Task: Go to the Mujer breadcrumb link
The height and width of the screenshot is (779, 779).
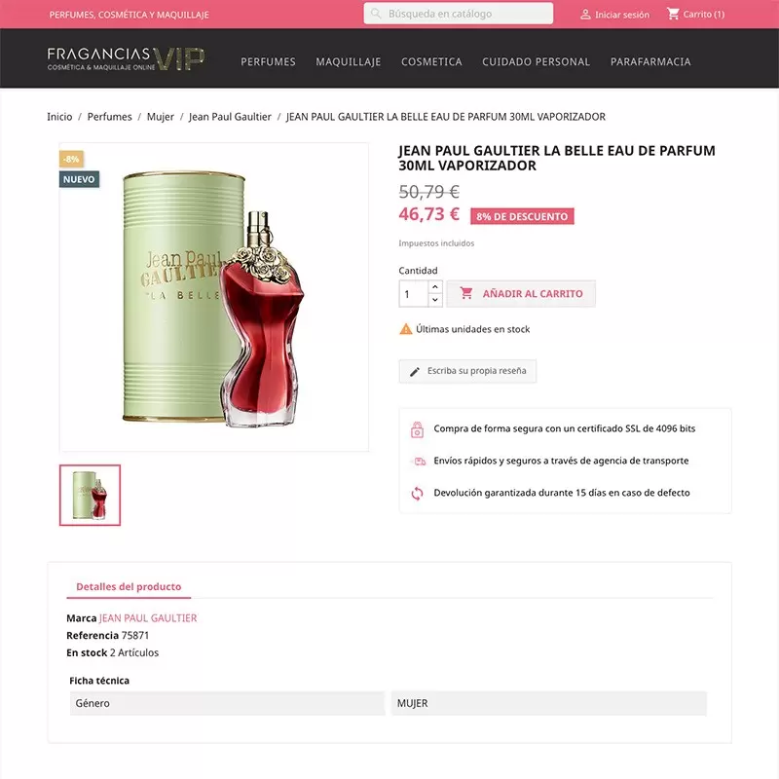Action: [160, 117]
